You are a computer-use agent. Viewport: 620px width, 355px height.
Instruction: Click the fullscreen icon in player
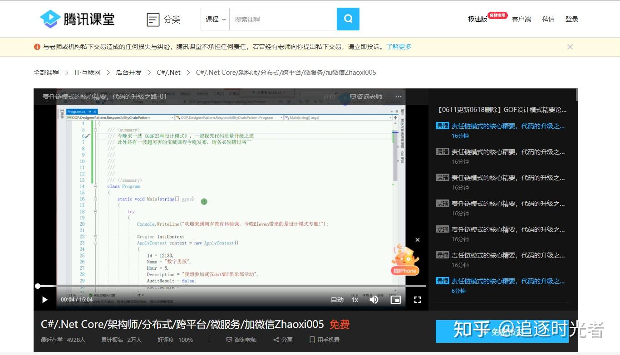(418, 300)
